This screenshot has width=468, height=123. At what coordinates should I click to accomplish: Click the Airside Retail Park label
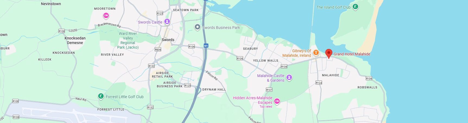162,75
